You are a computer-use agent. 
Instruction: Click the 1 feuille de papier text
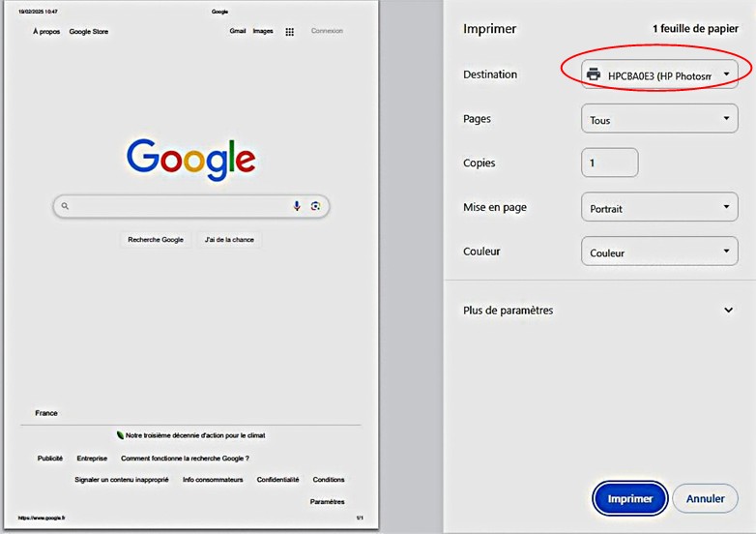(x=695, y=29)
